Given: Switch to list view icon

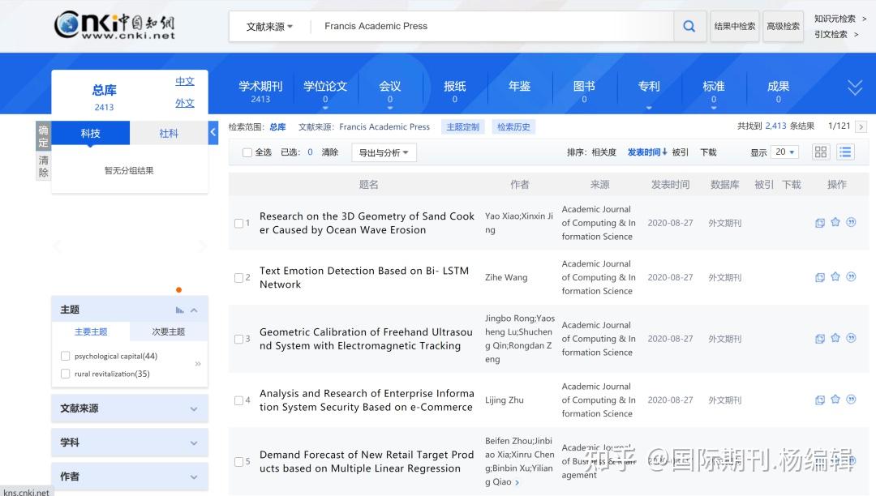Looking at the screenshot, I should click(845, 152).
